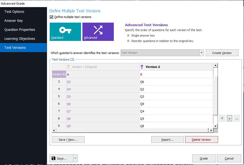Open Learning Objectives in sidebar
The width and height of the screenshot is (244, 165).
click(x=20, y=39)
